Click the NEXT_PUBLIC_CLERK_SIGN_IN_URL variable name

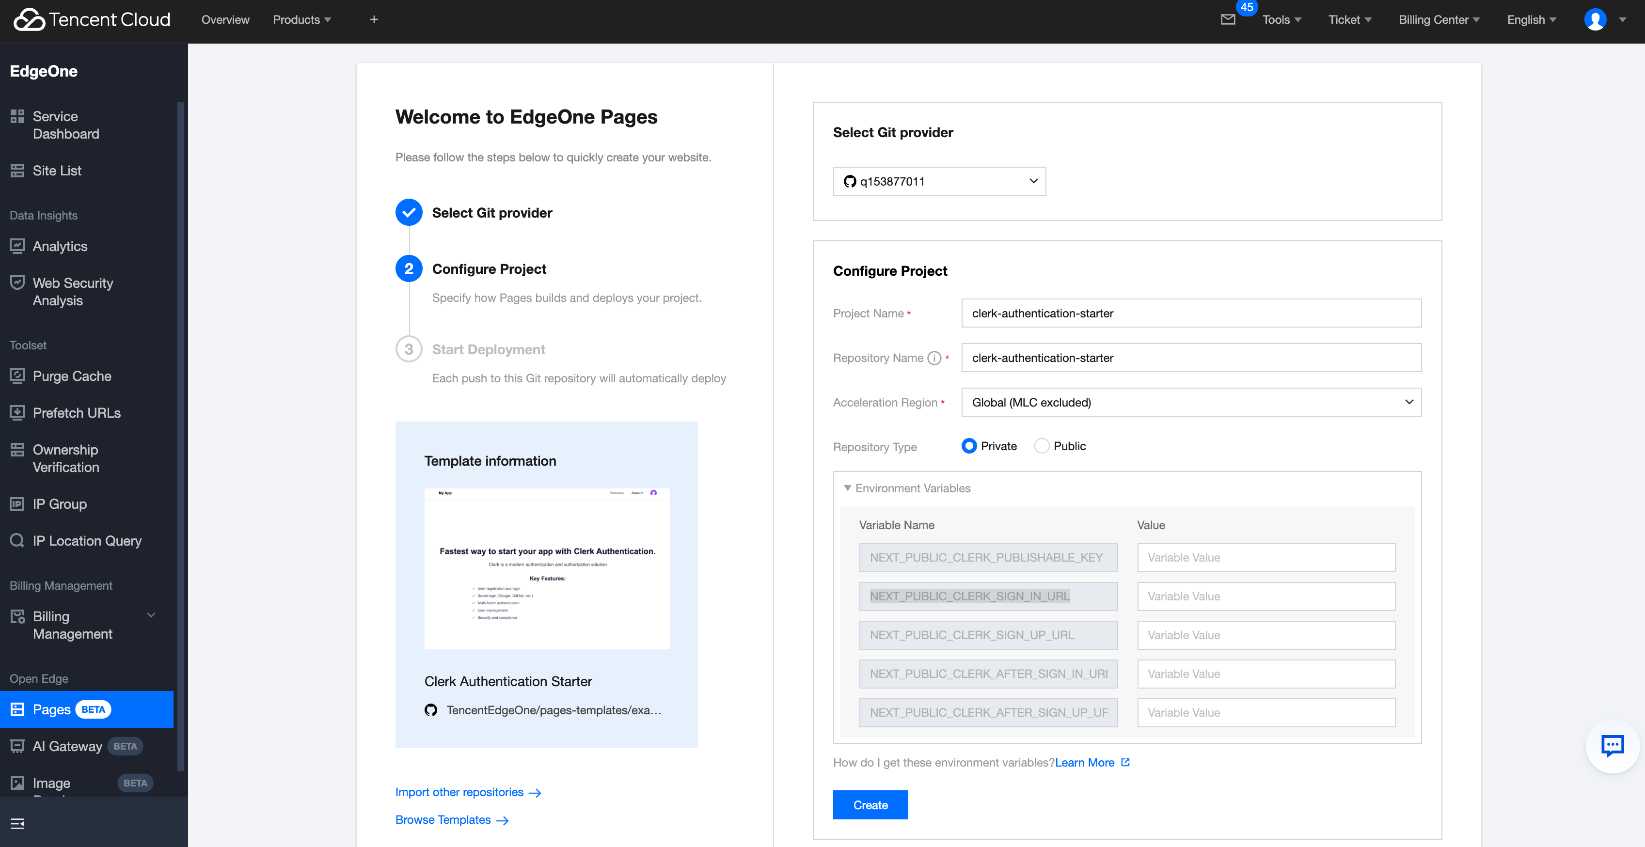click(988, 596)
